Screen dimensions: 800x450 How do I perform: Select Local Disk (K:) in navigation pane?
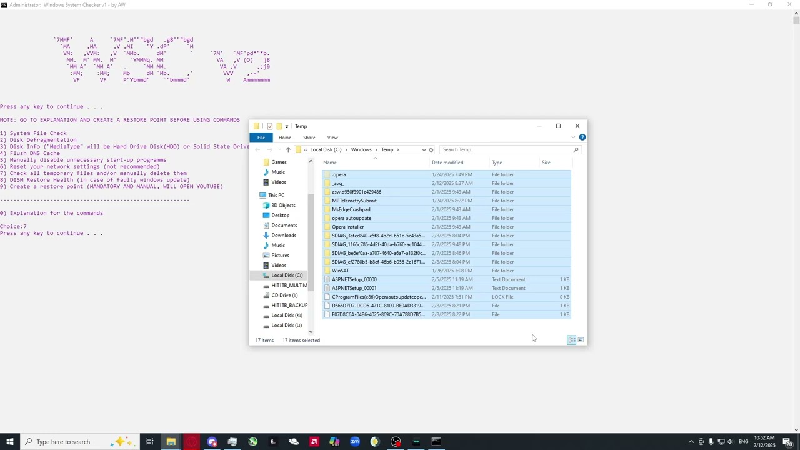click(286, 315)
